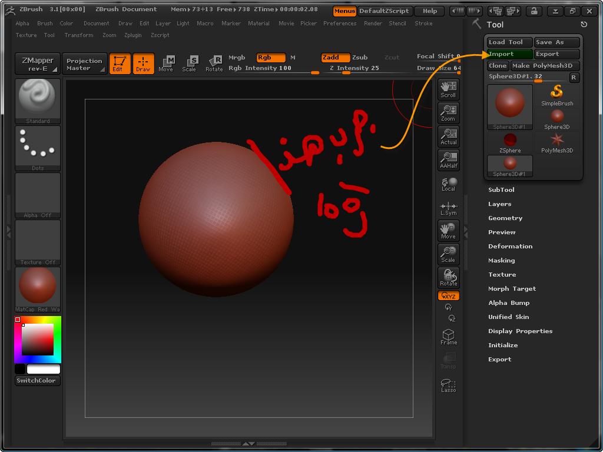The image size is (603, 452).
Task: Turn off the Rgb mode button
Action: [x=271, y=58]
